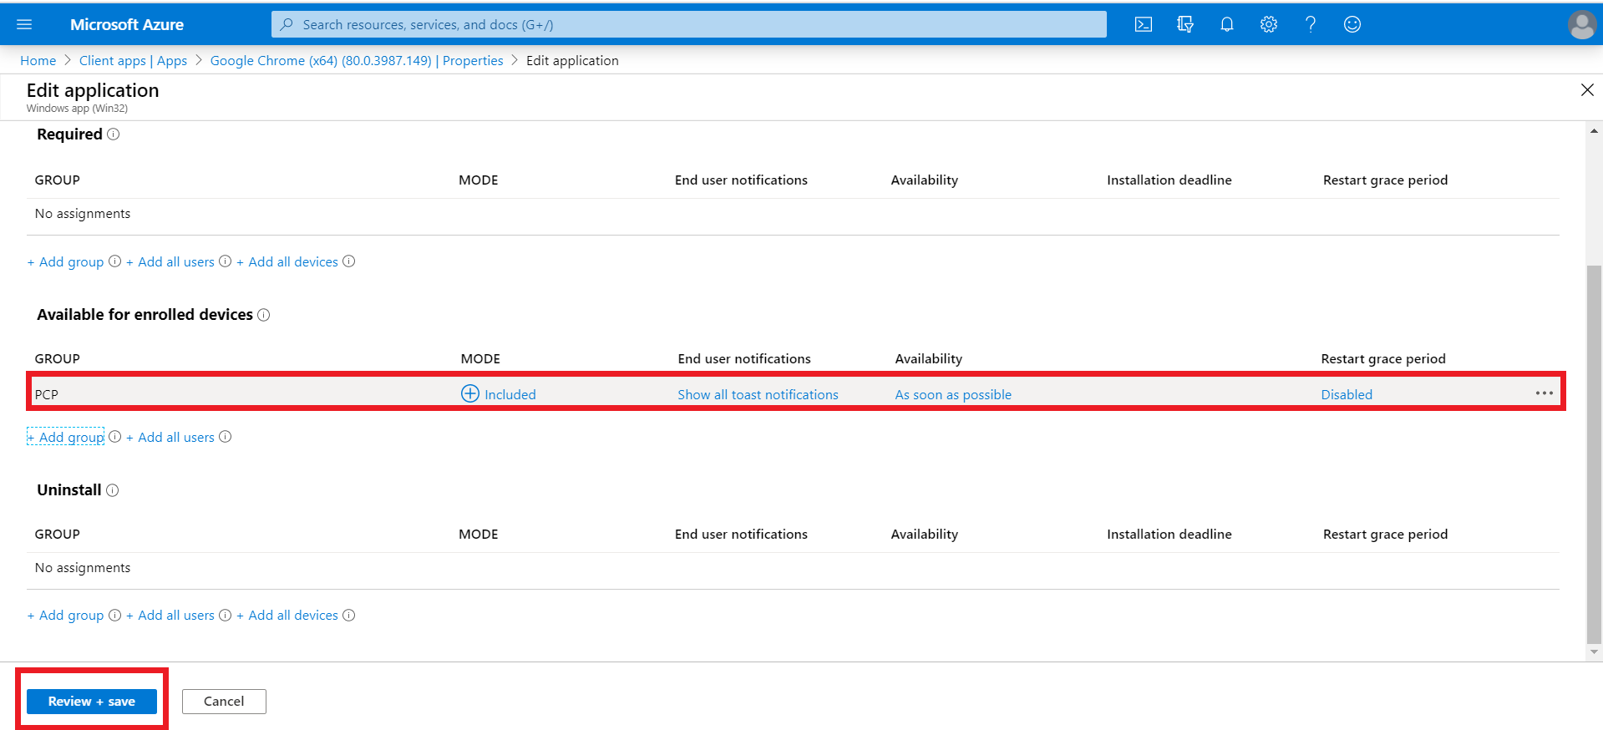
Task: Click info icon after Add group under Uninstall
Action: click(x=115, y=616)
